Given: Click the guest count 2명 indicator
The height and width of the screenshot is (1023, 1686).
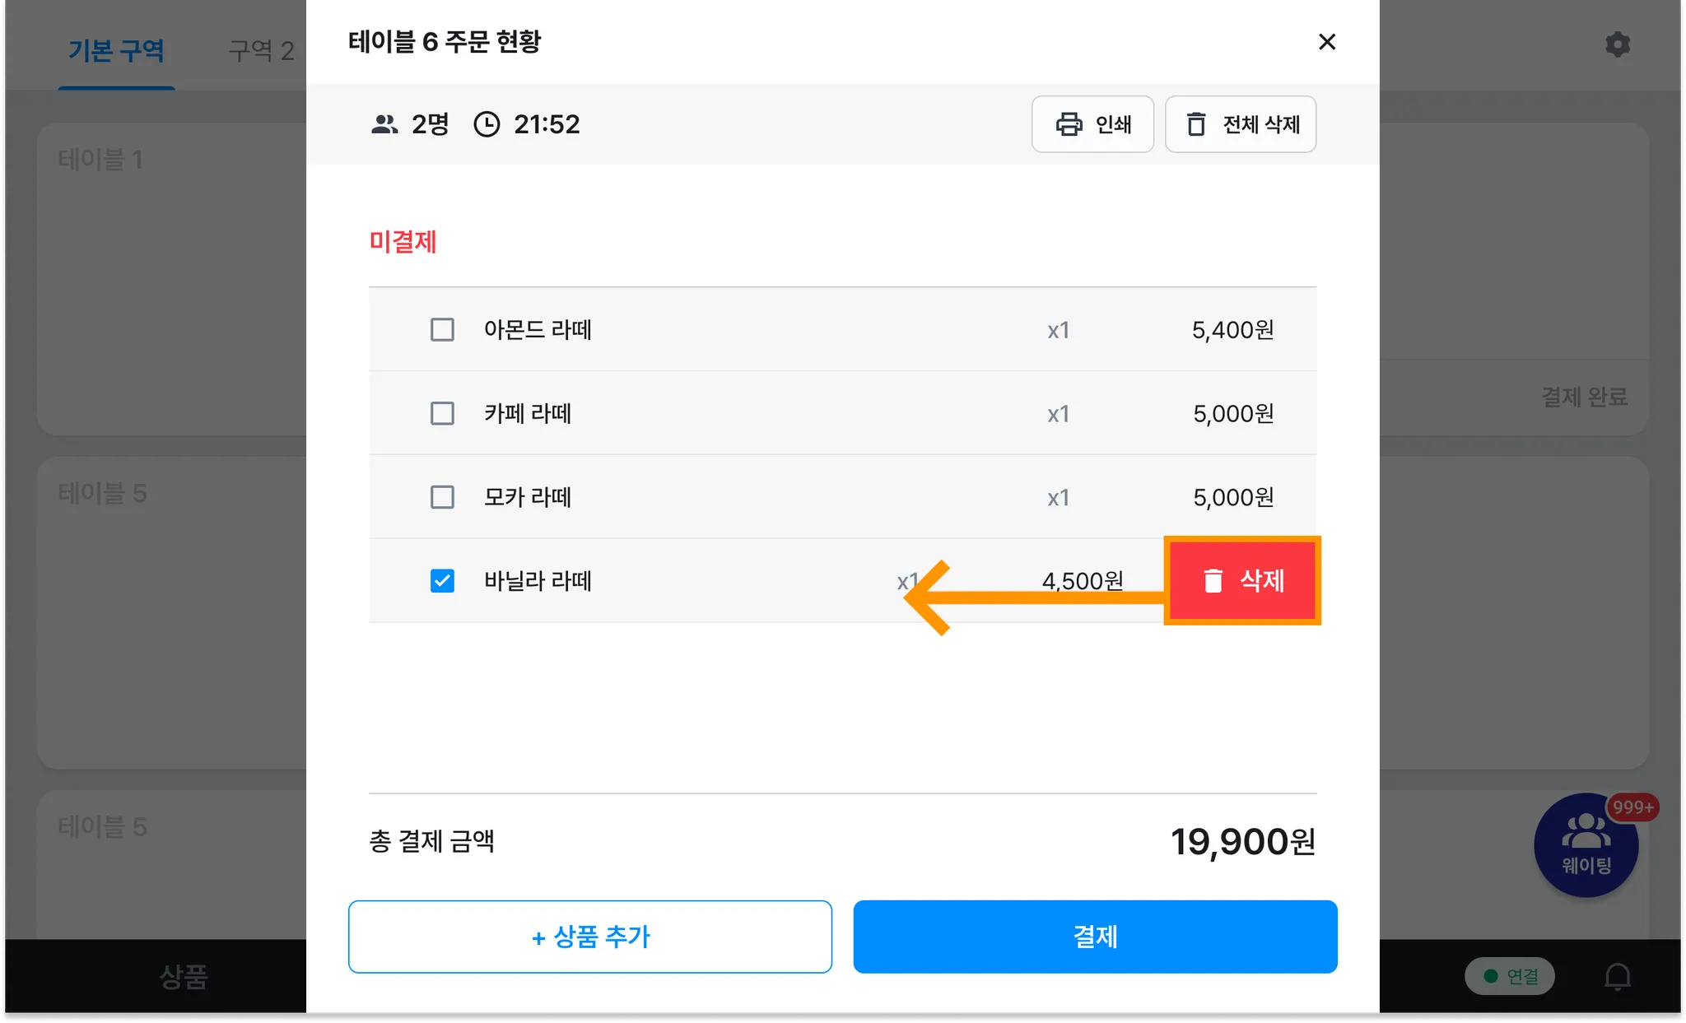Looking at the screenshot, I should pos(410,124).
